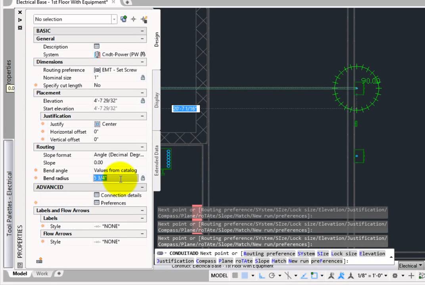Click the Quick Select icon in Properties palette

coord(144,19)
